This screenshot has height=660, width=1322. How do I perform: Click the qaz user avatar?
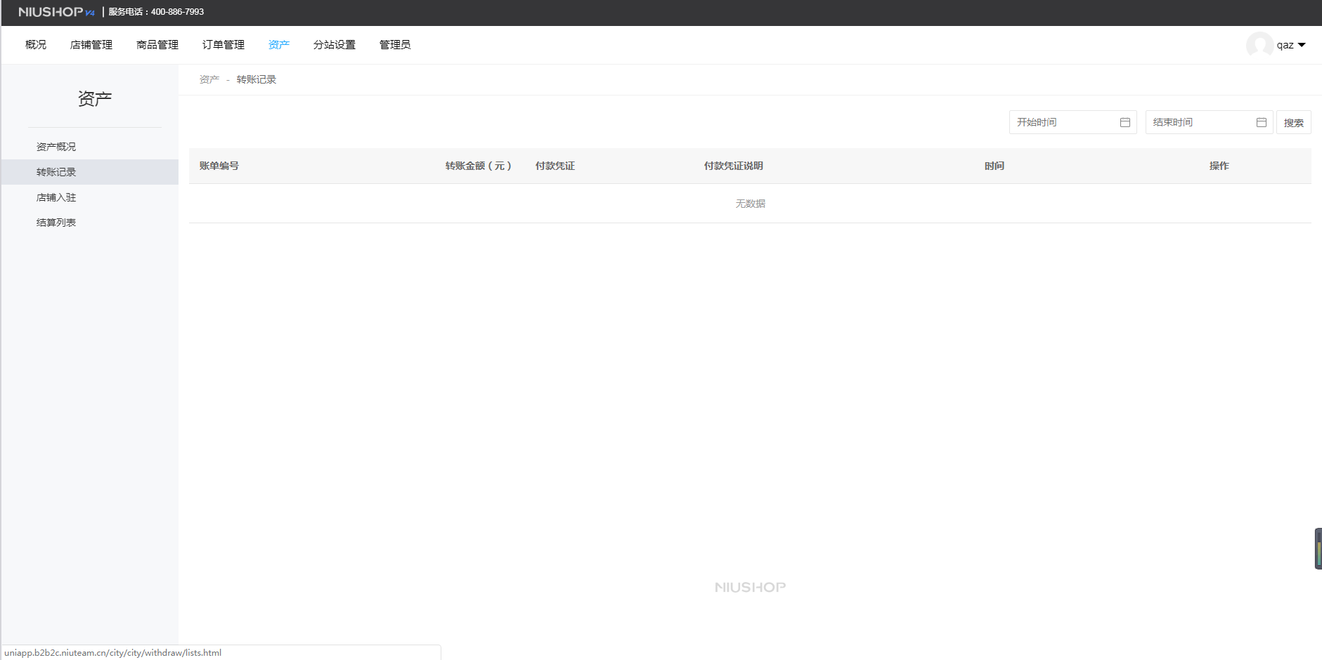[x=1259, y=45]
